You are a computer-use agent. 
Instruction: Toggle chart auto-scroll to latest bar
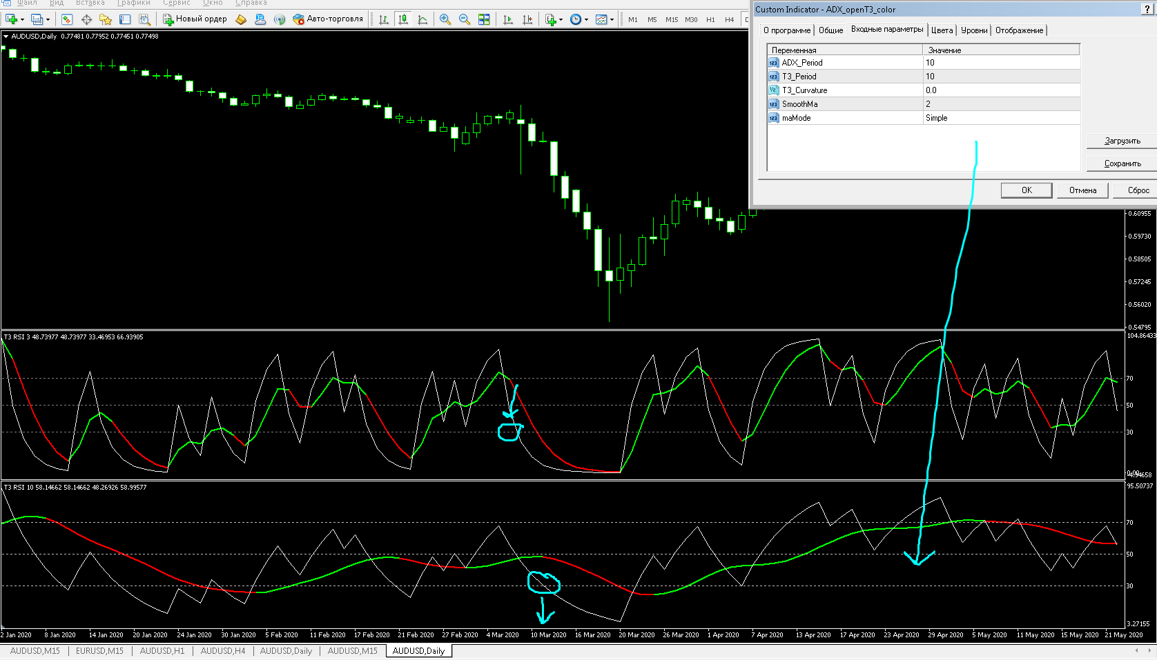508,19
